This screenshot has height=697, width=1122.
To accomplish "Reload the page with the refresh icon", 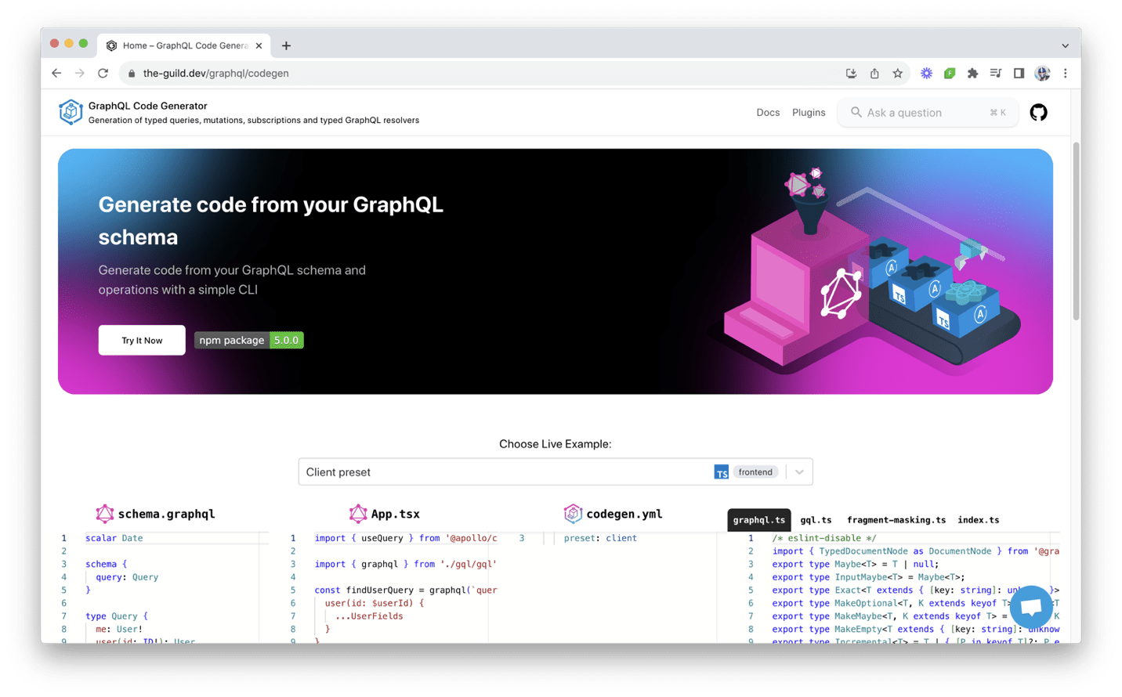I will click(103, 73).
